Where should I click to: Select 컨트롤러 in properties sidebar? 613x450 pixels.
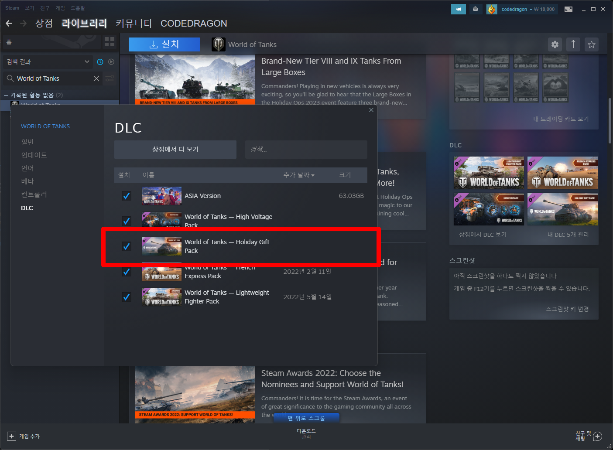point(34,194)
